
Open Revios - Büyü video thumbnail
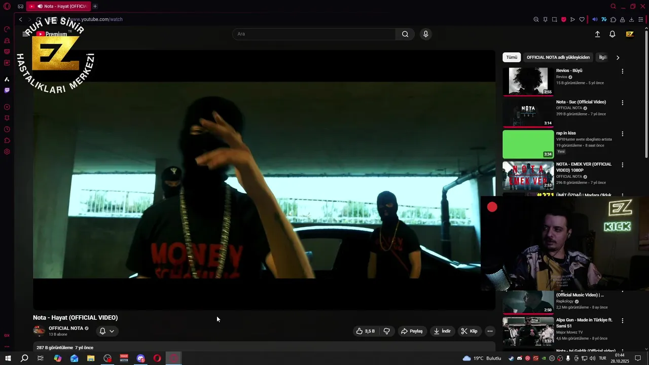coord(528,82)
